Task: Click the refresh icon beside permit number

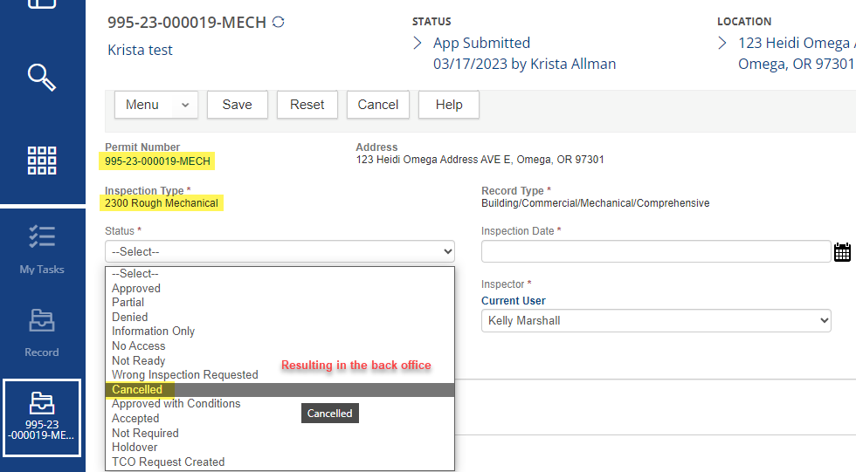Action: (x=279, y=23)
